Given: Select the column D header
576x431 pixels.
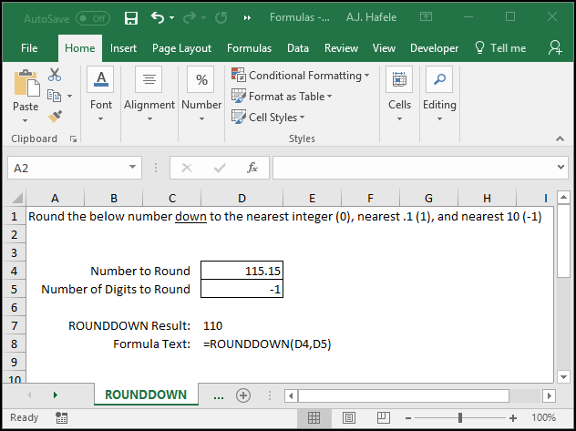Looking at the screenshot, I should pos(242,199).
